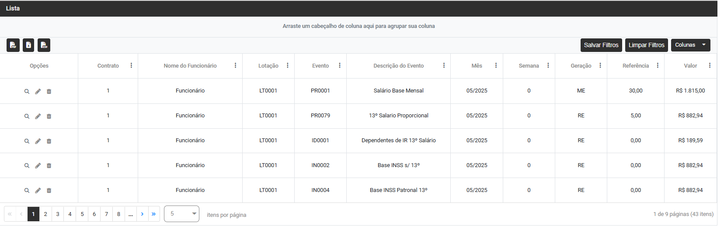Go to page 3 of the list
Screen dimensions: 724x233
58,214
